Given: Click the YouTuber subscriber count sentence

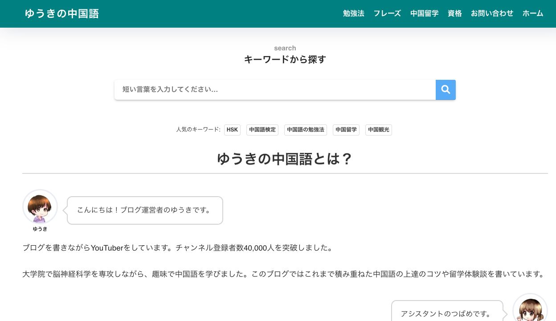Looking at the screenshot, I should click(178, 248).
